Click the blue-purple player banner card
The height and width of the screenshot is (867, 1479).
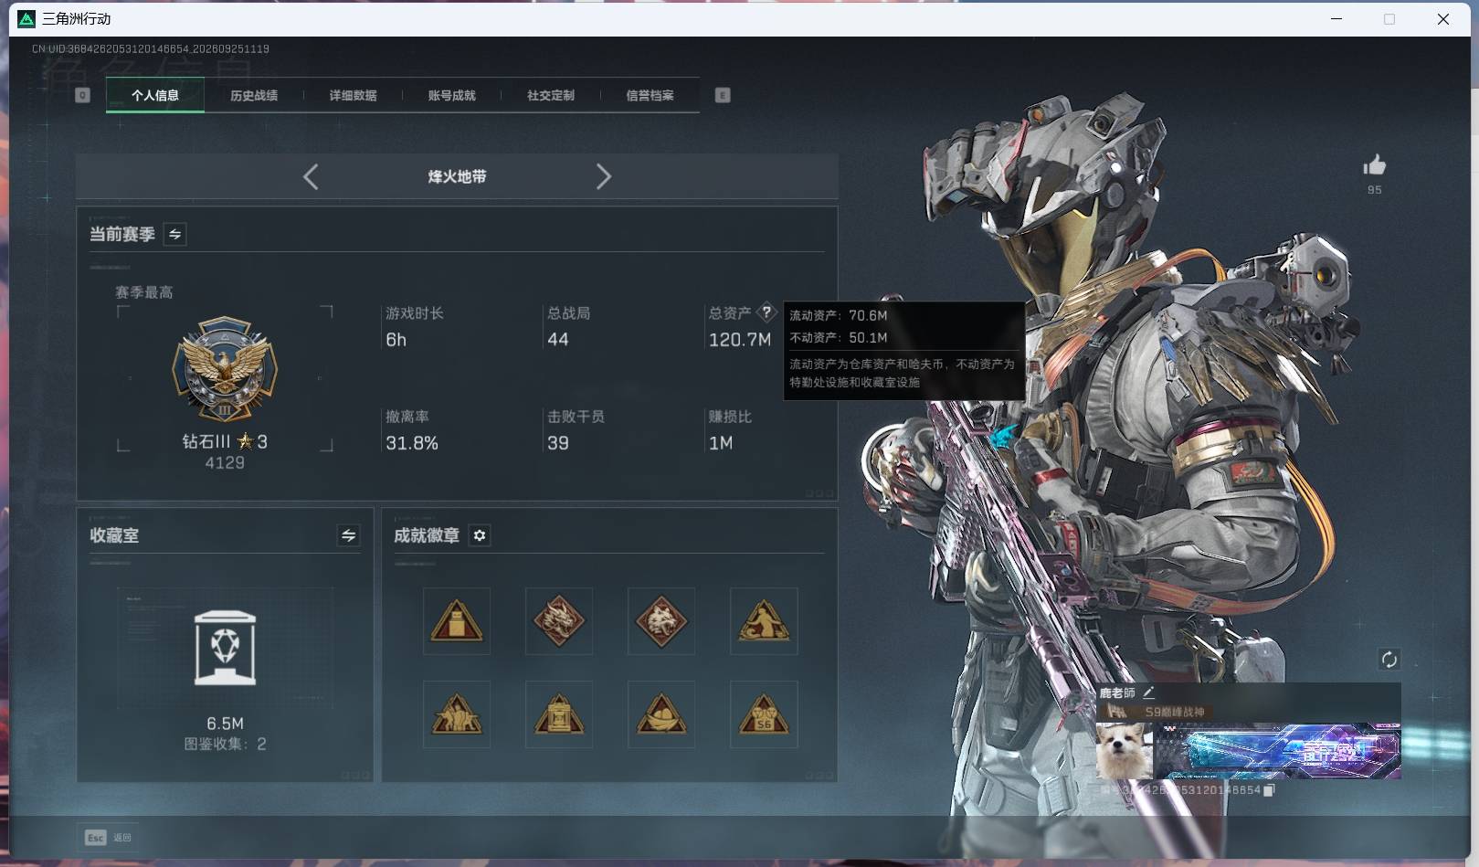[x=1278, y=751]
